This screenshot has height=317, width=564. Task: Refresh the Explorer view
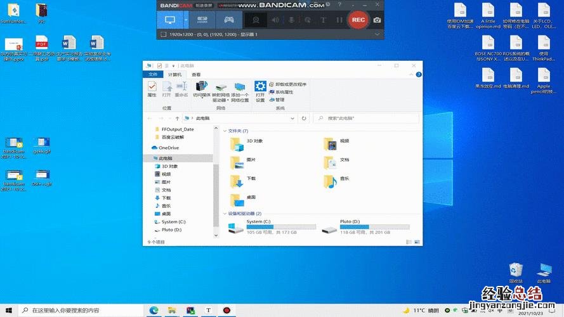pyautogui.click(x=304, y=119)
